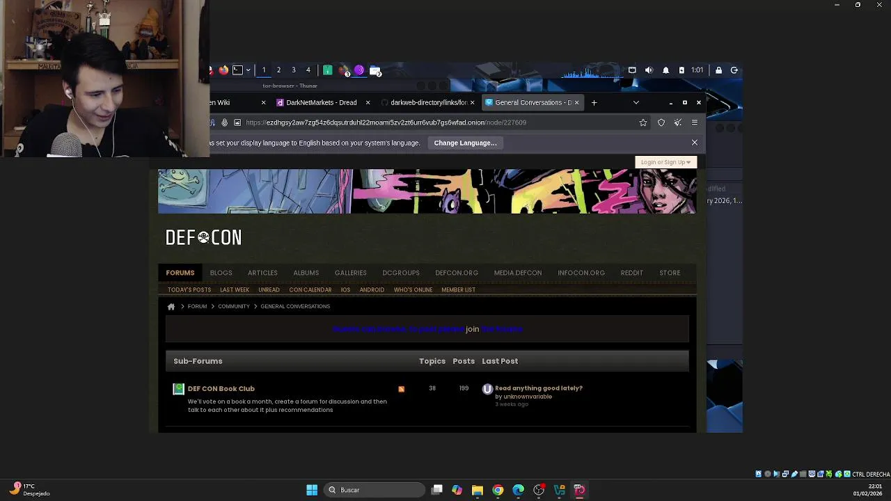The width and height of the screenshot is (891, 501).
Task: Dismiss the language notification bar
Action: click(694, 143)
